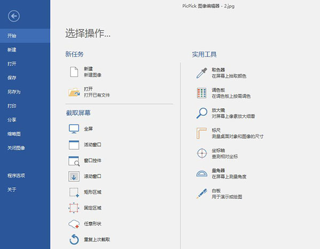Click the color picker eyedropper icon (取色器)
320x249 pixels.
(202, 73)
